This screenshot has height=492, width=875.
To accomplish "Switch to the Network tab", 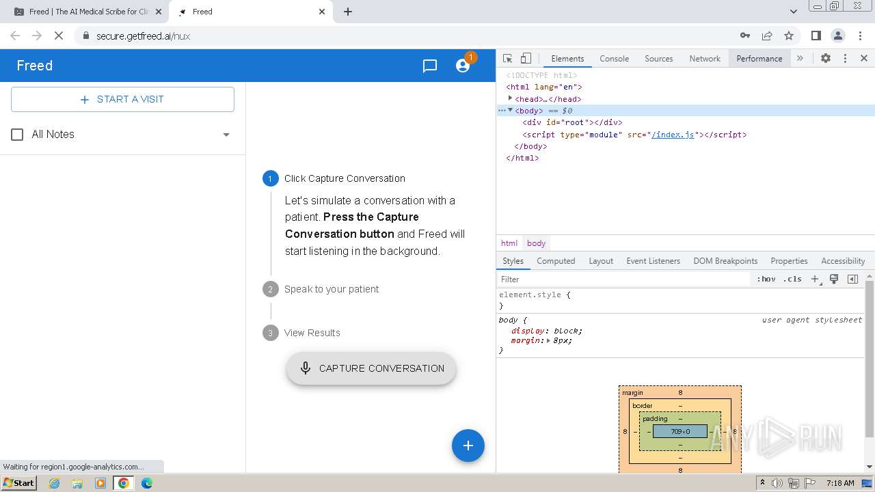I will click(x=705, y=59).
